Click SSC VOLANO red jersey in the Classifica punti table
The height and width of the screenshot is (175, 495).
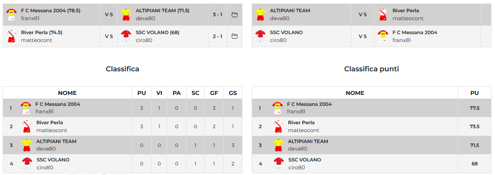click(x=278, y=163)
